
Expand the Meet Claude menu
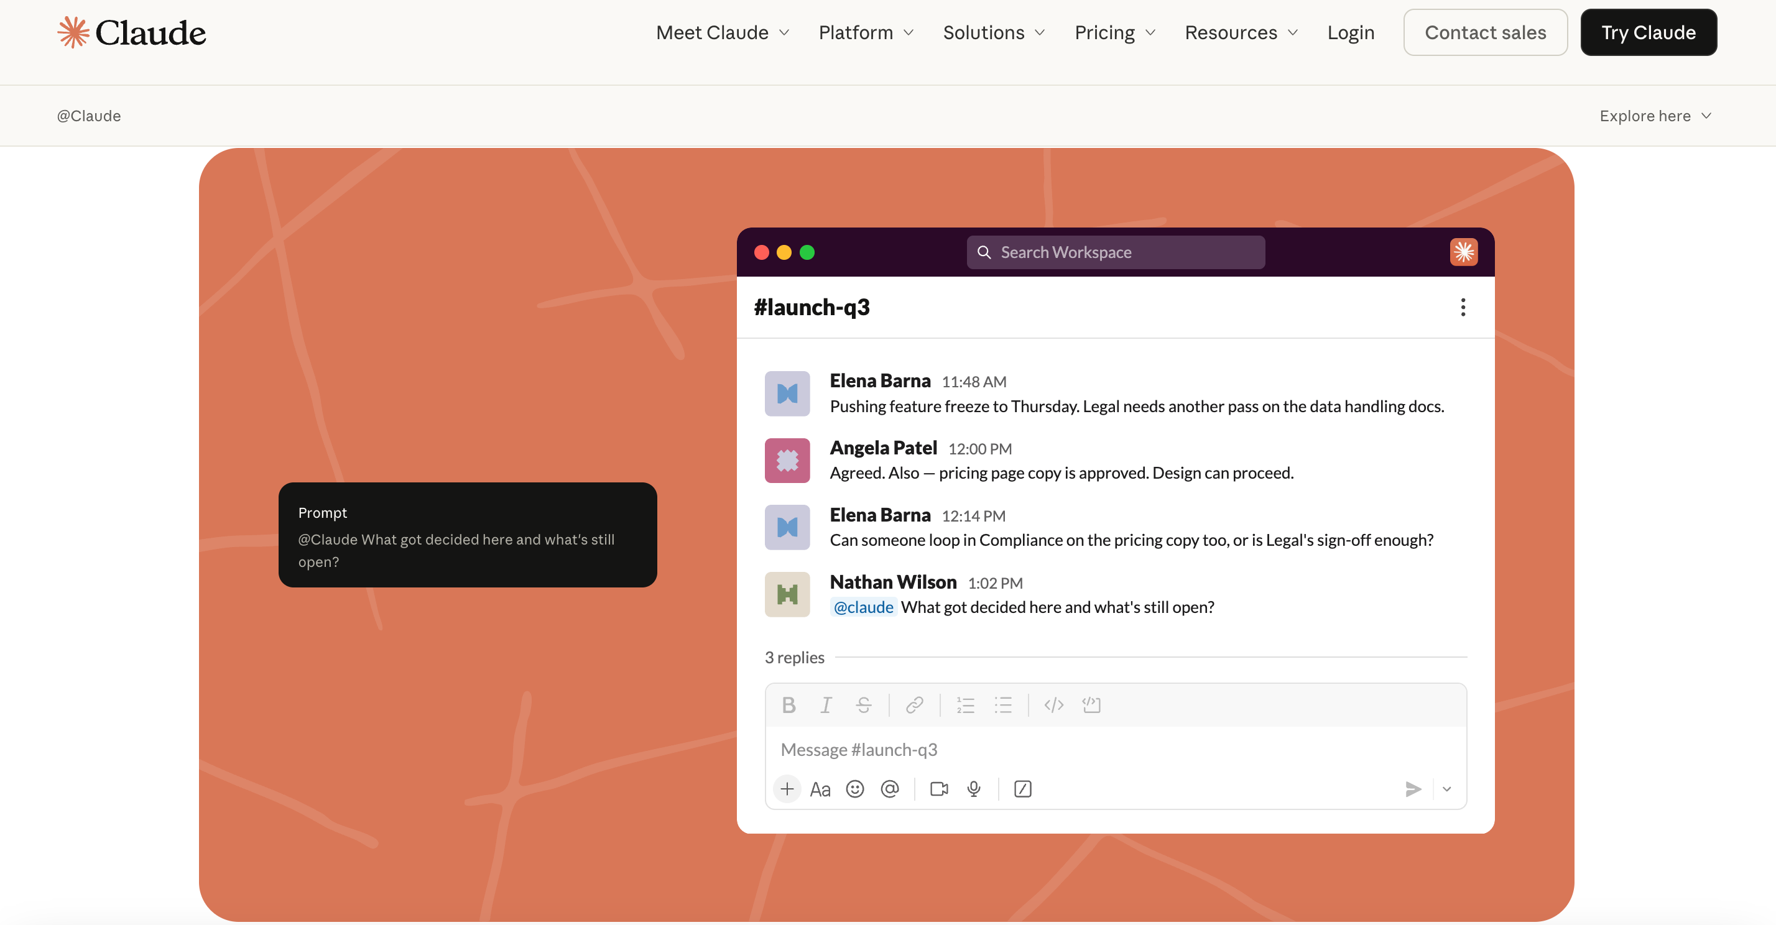723,32
